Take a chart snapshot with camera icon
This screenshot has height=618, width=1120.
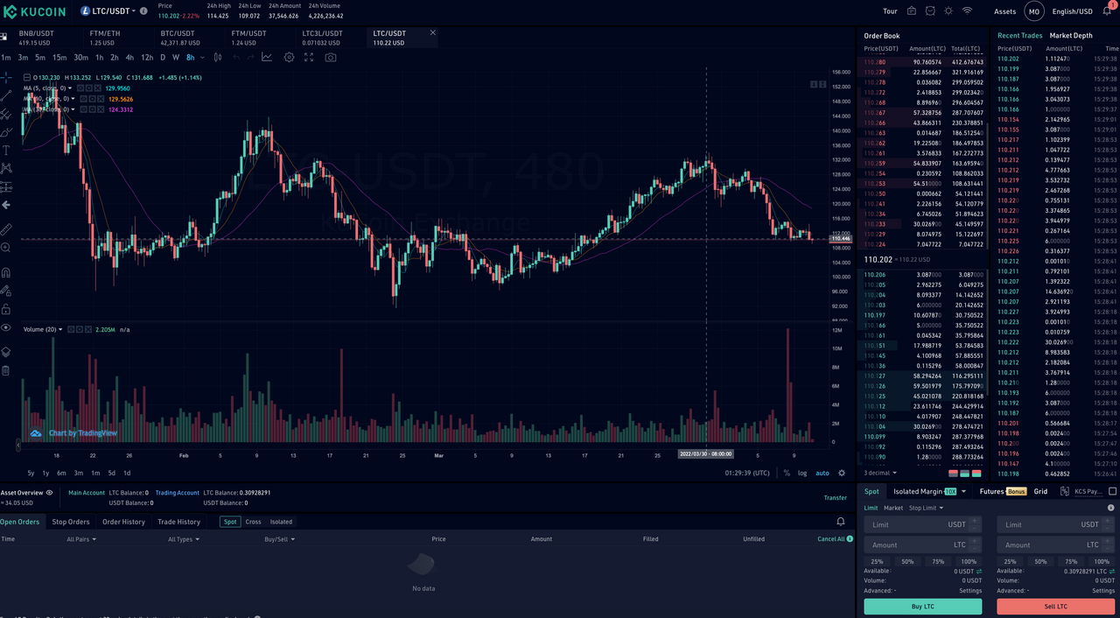(x=331, y=57)
